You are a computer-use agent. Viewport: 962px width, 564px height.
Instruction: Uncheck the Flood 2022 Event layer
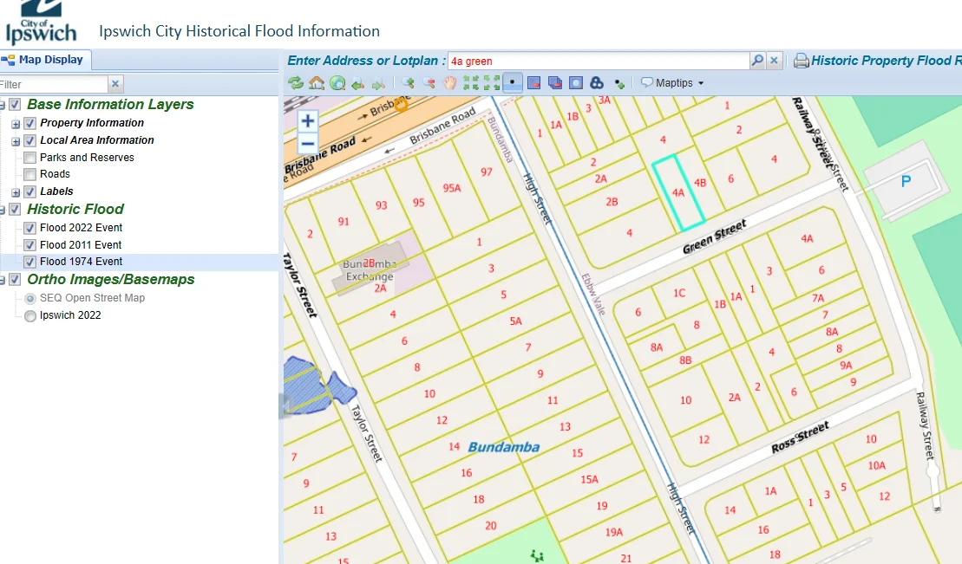29,228
